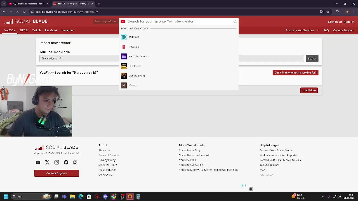Click the translate page icon in address bar
Screen dimensions: 358x201
[322, 12]
